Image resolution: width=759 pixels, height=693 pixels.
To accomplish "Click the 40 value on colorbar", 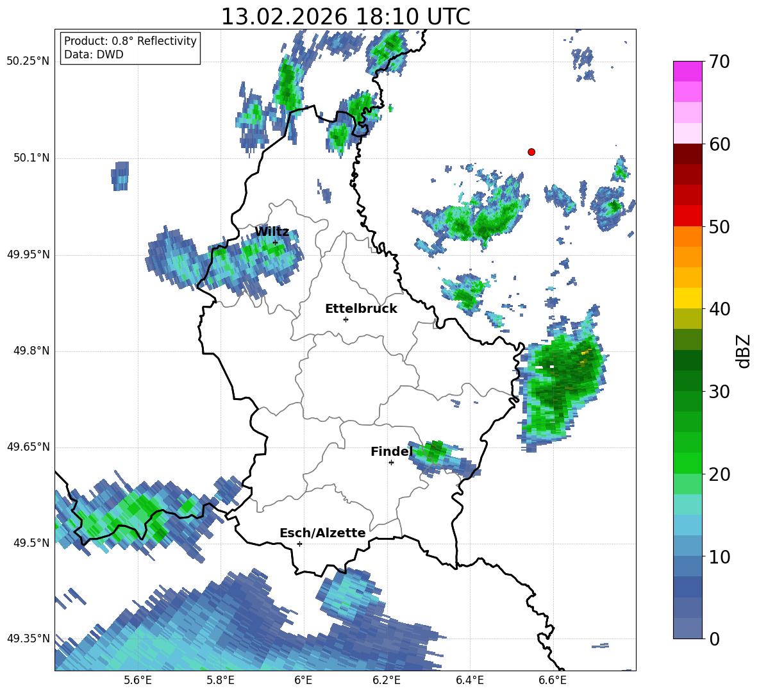I will 719,309.
